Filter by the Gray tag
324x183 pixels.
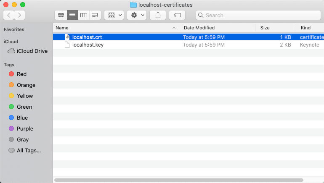(x=19, y=139)
